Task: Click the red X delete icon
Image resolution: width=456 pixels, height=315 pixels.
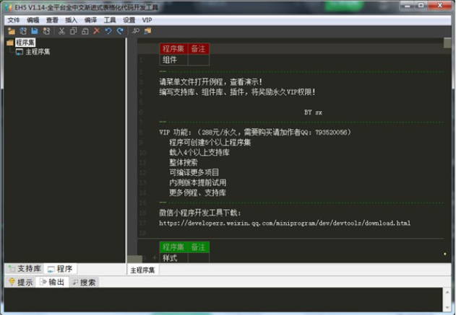Action: [97, 31]
